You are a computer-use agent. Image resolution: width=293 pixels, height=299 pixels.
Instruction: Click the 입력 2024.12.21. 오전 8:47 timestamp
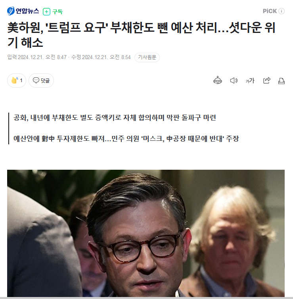37,57
